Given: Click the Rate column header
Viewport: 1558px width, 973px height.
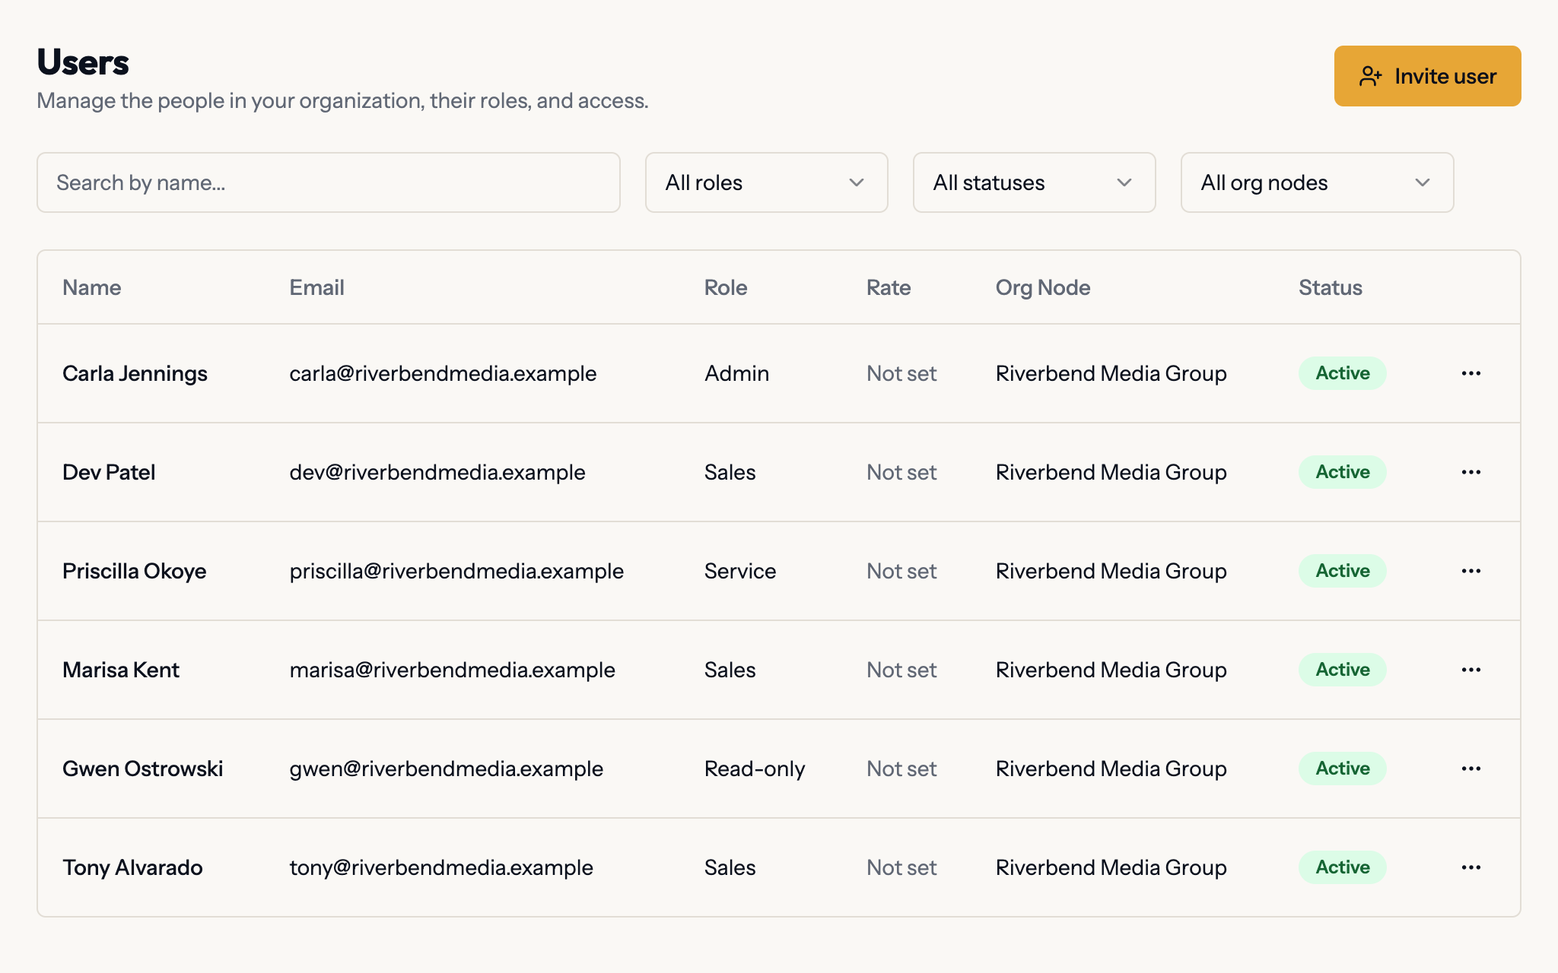Looking at the screenshot, I should click(889, 287).
